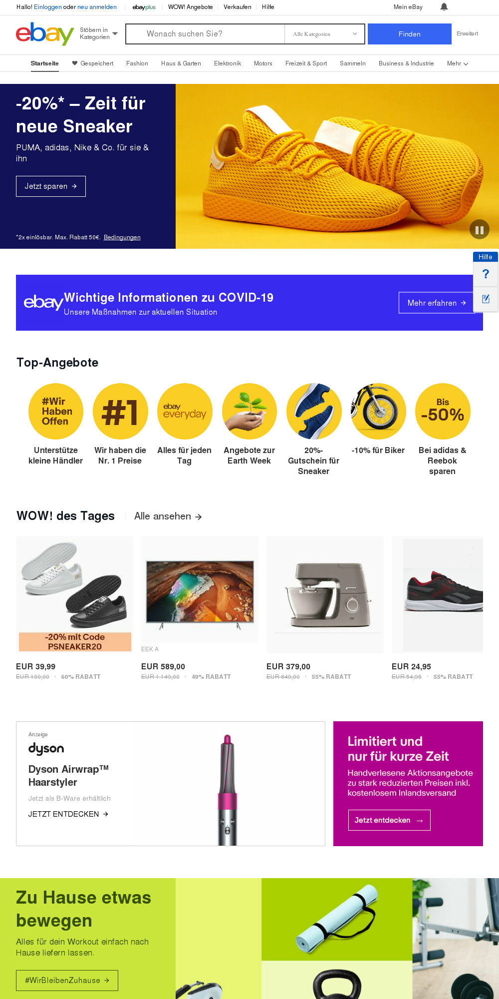The image size is (499, 999).
Task: Open the Kenwood mixer product thumbnail
Action: coord(325,594)
